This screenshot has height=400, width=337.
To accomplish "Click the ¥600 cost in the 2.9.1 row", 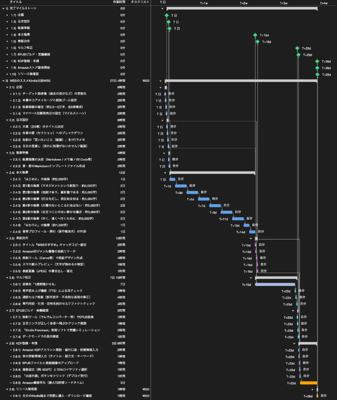I will click(x=146, y=396).
